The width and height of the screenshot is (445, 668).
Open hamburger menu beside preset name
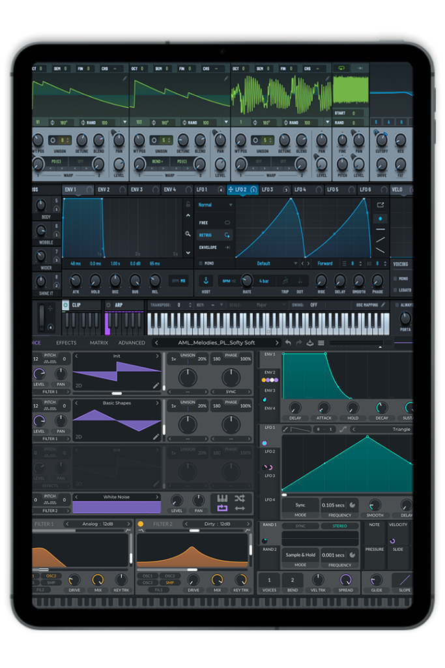coord(321,342)
